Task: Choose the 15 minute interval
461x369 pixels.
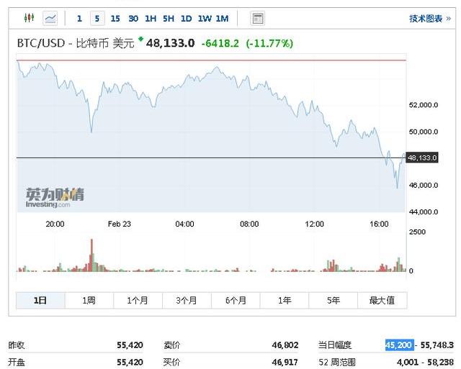Action: (115, 19)
